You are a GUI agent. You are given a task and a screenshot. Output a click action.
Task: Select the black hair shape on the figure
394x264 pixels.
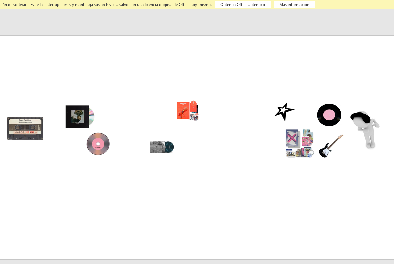click(x=360, y=117)
